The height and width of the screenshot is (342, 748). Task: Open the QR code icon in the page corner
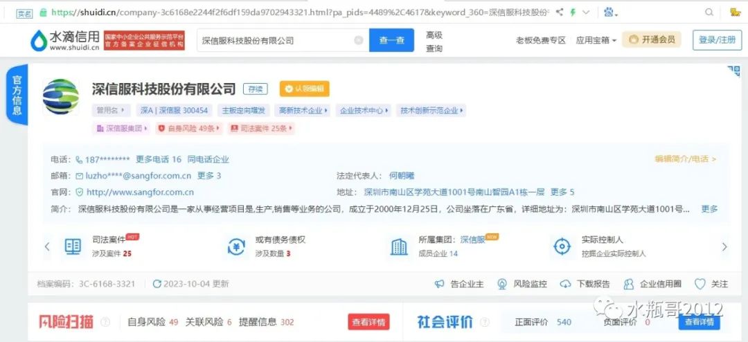click(x=733, y=71)
